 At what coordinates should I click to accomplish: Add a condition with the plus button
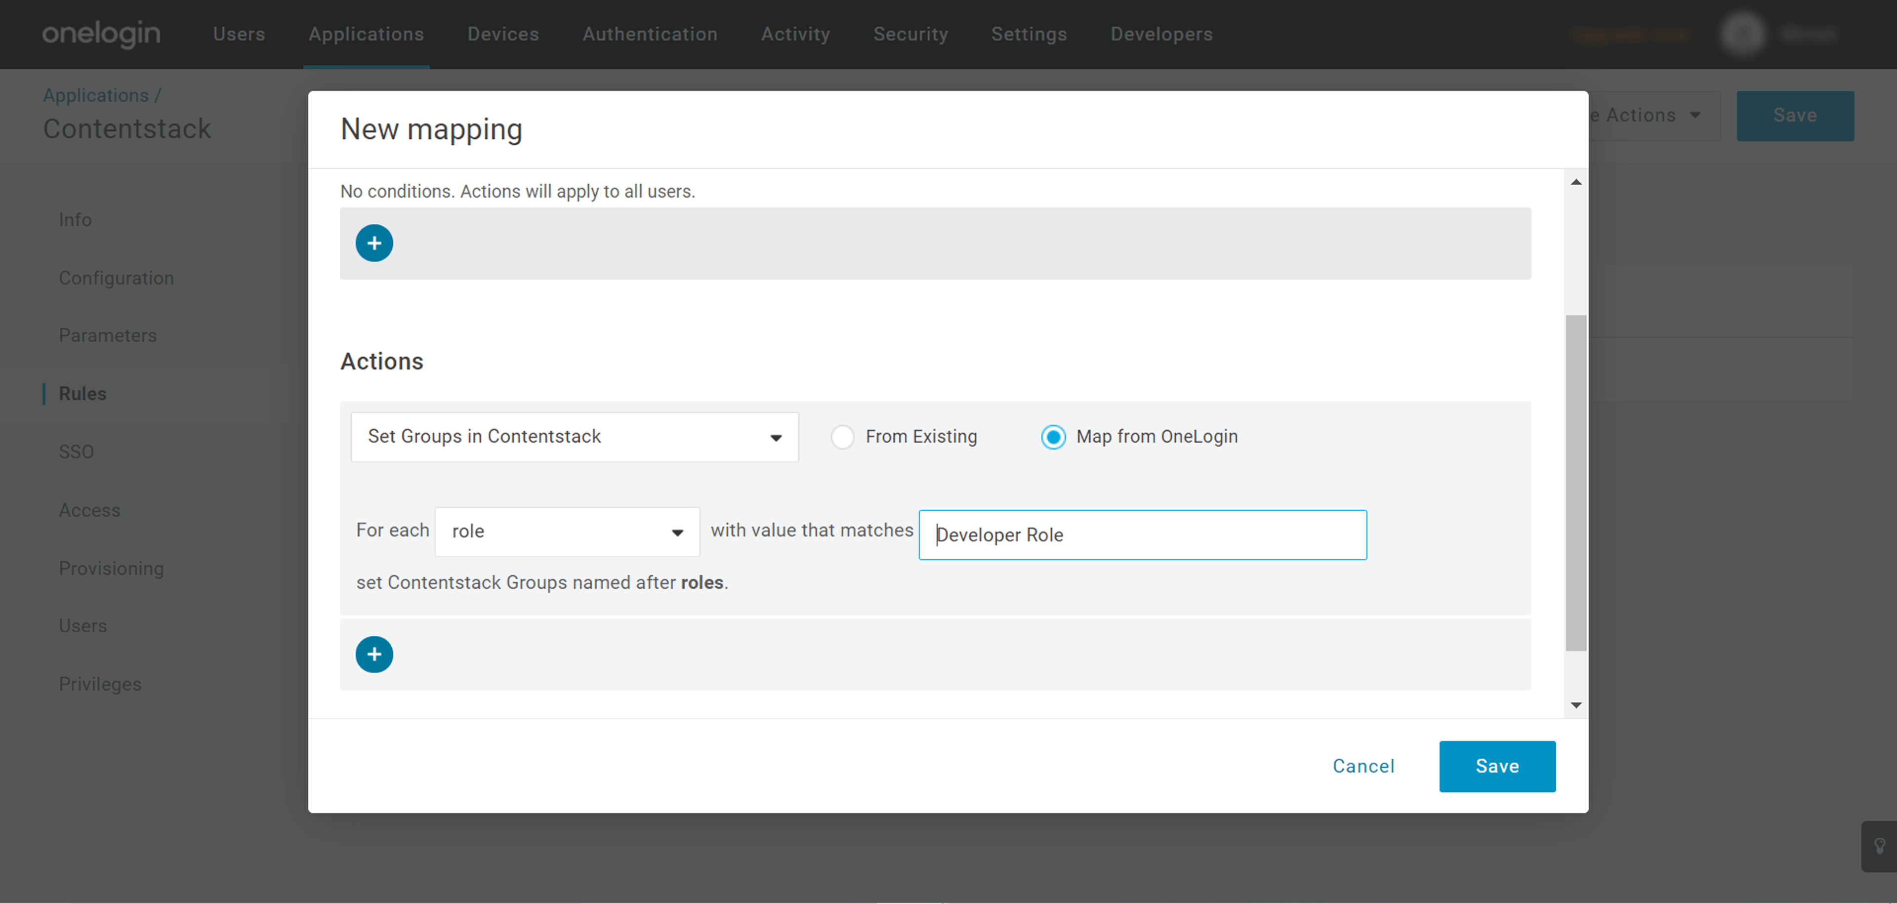[374, 243]
